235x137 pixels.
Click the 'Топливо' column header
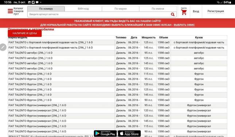(x=121, y=37)
